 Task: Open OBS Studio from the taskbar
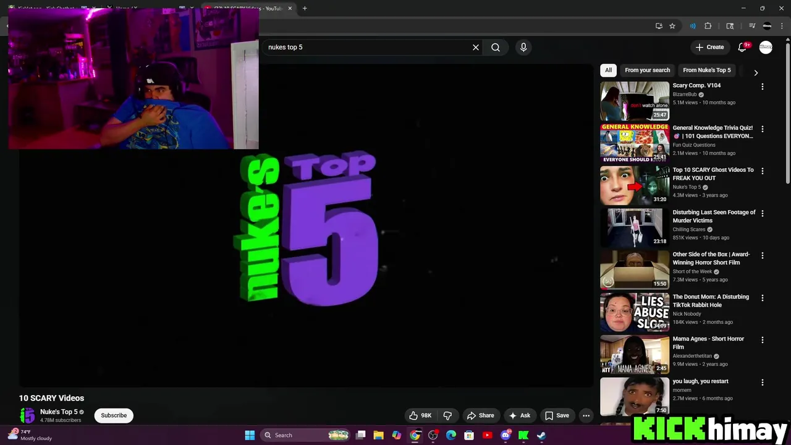pyautogui.click(x=433, y=435)
